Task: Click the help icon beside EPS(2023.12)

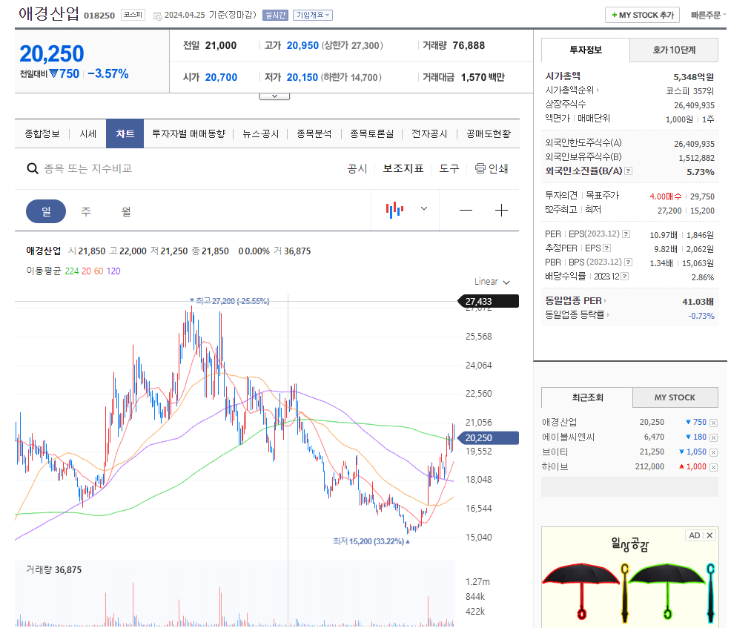Action: [x=626, y=234]
